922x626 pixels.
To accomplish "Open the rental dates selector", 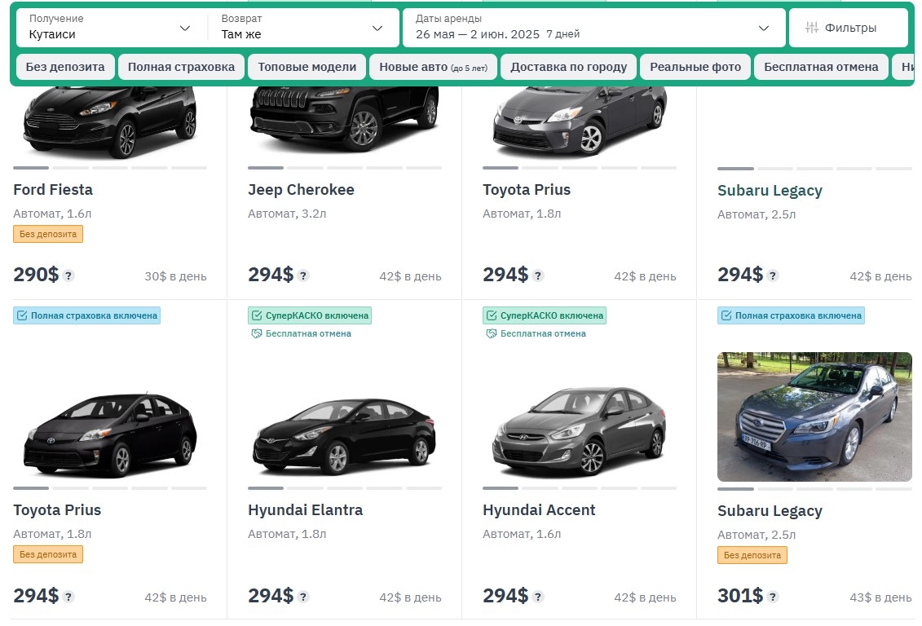I will tap(595, 27).
